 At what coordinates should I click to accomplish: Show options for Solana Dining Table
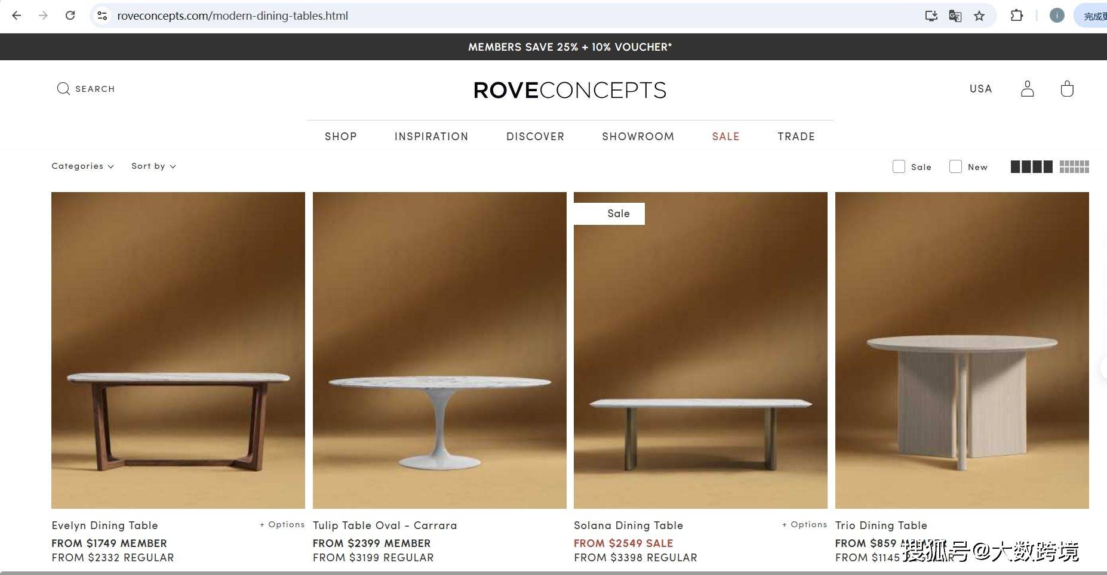804,524
